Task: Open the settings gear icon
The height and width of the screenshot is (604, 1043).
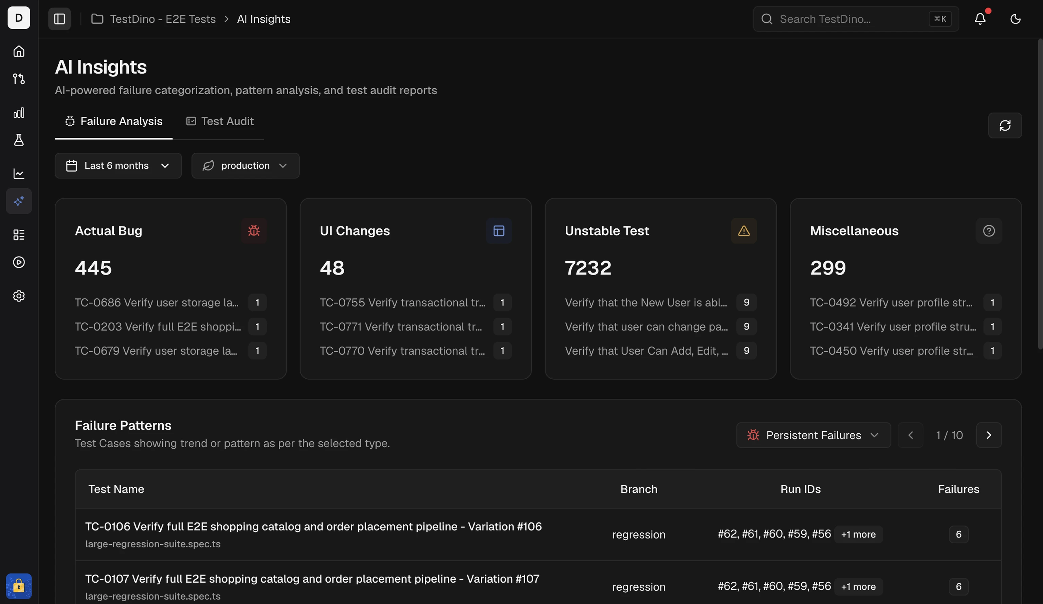Action: (19, 296)
